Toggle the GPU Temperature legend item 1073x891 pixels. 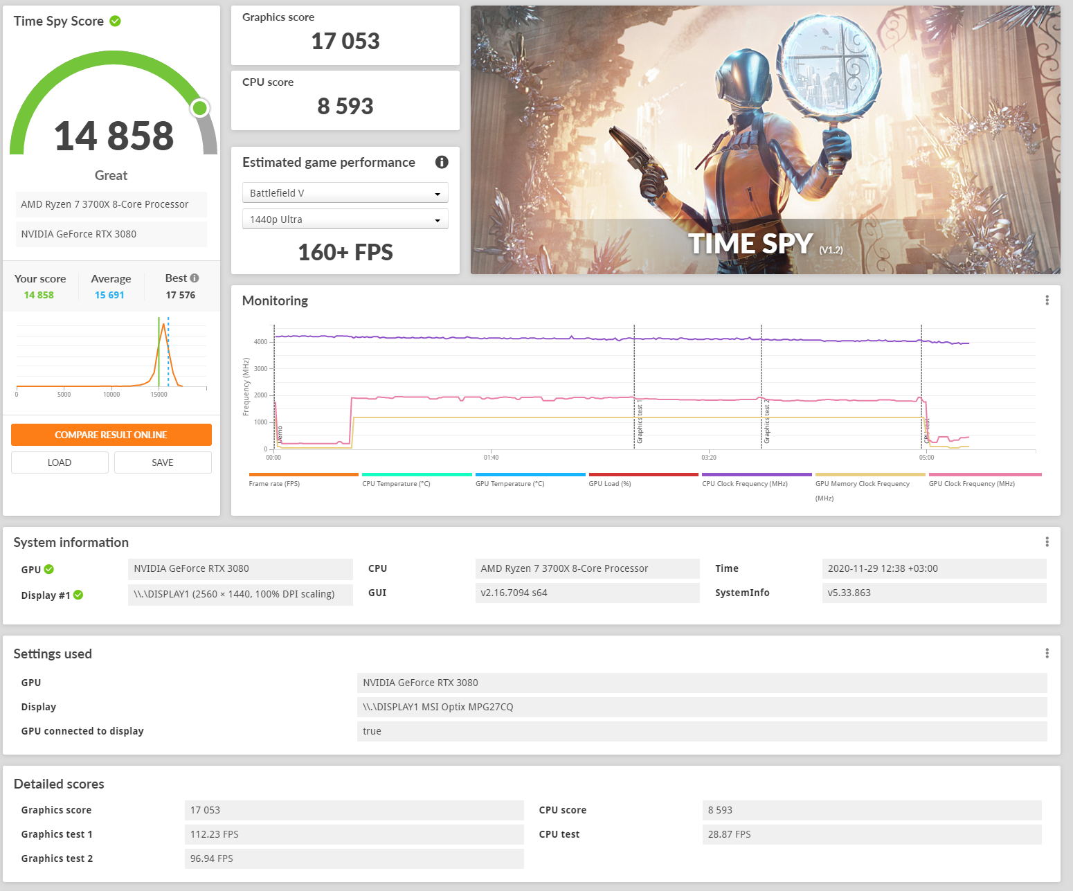click(x=510, y=483)
